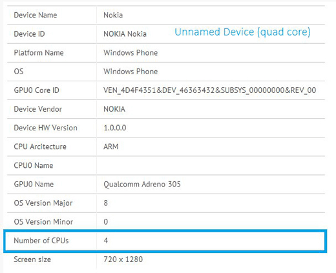
Task: Select the NOKIA Nokia device ID value
Action: pos(125,34)
